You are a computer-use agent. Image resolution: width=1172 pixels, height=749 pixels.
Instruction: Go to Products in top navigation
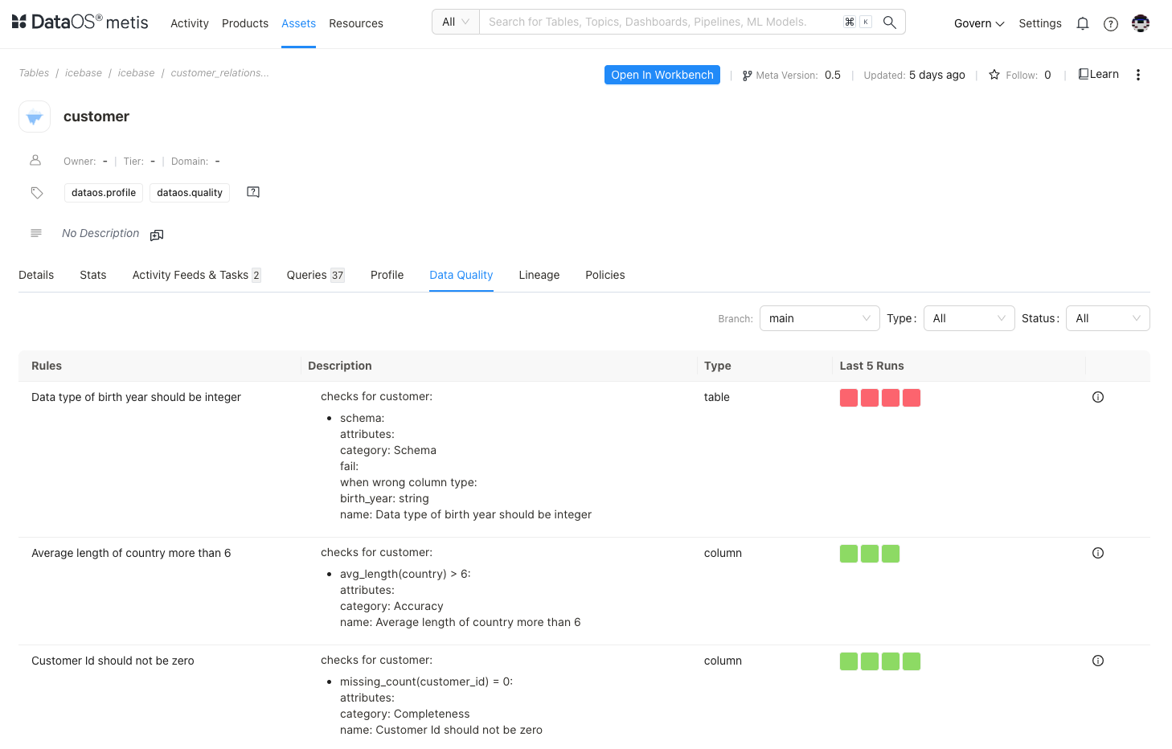point(245,23)
